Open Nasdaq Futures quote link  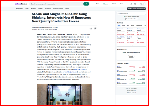click(140, 29)
